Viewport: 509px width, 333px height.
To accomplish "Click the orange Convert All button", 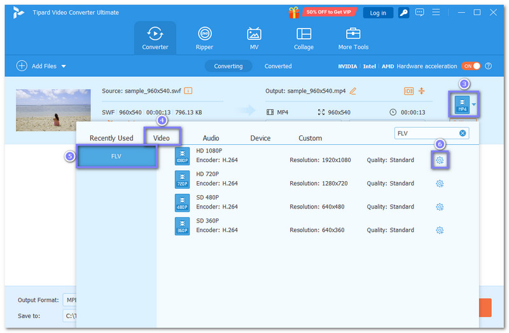I will [x=485, y=308].
